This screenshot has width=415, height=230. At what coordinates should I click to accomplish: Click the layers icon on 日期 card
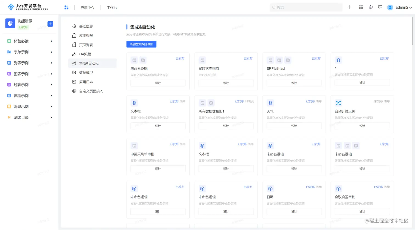tap(270, 189)
